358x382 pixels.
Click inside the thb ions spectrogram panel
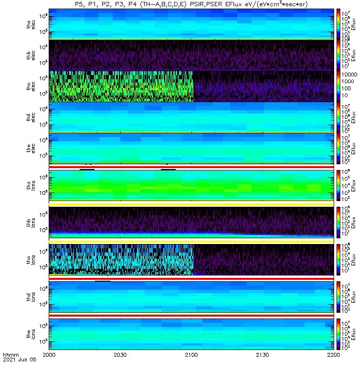(191, 223)
